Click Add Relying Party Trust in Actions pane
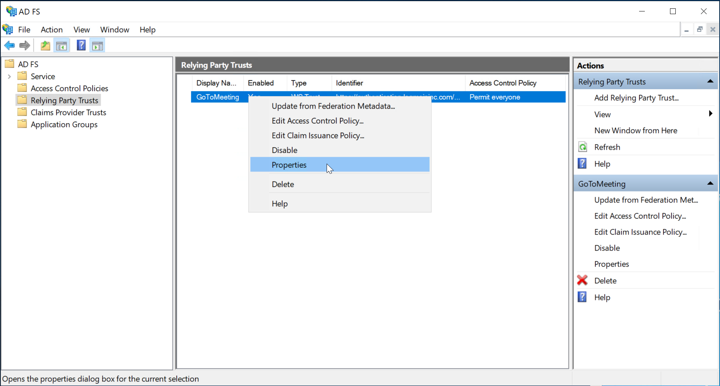The width and height of the screenshot is (720, 386). [636, 98]
